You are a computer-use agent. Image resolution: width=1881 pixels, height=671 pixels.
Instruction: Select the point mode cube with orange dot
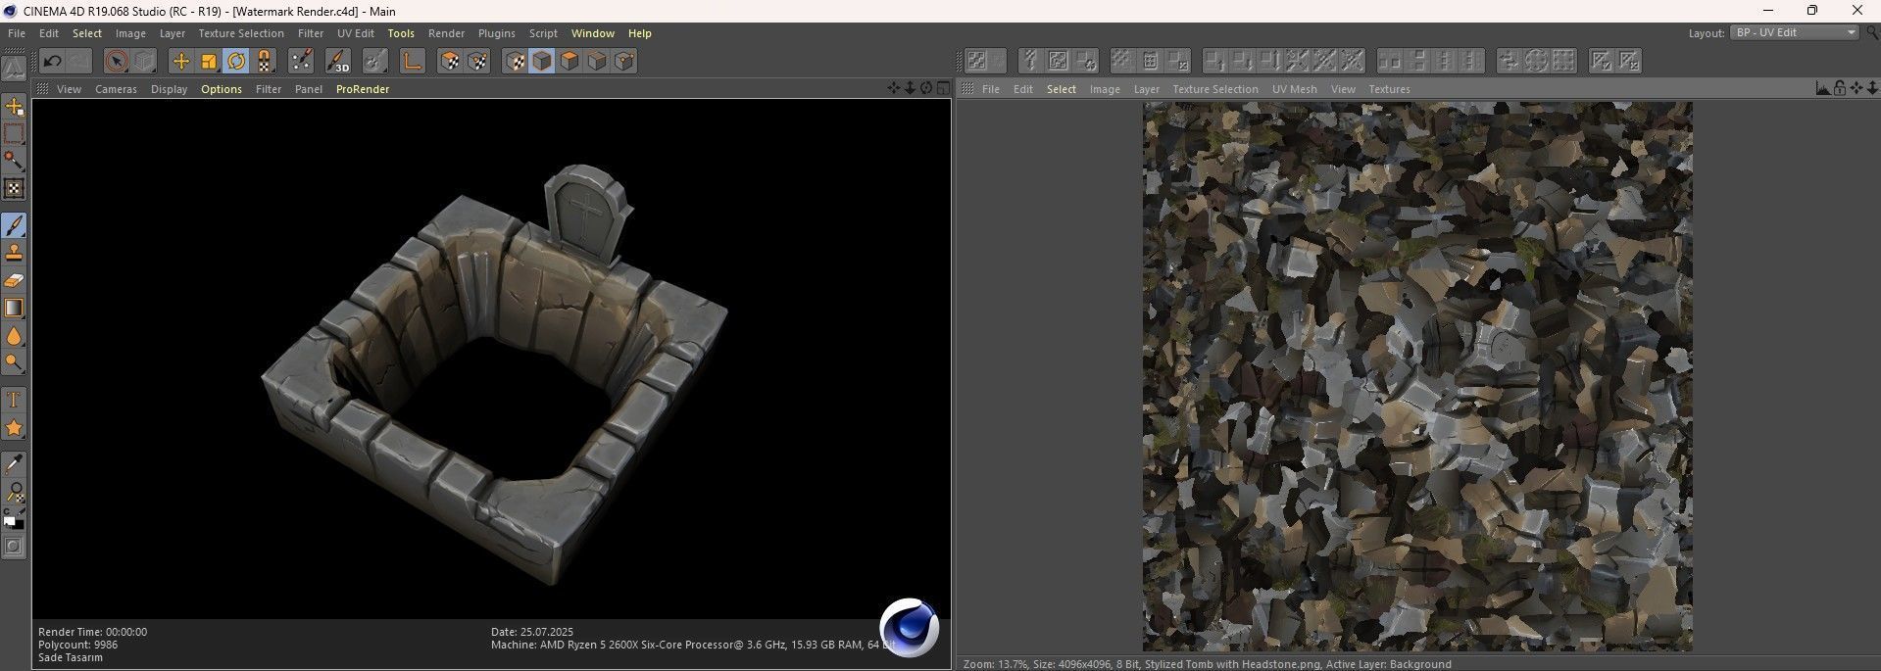[624, 61]
